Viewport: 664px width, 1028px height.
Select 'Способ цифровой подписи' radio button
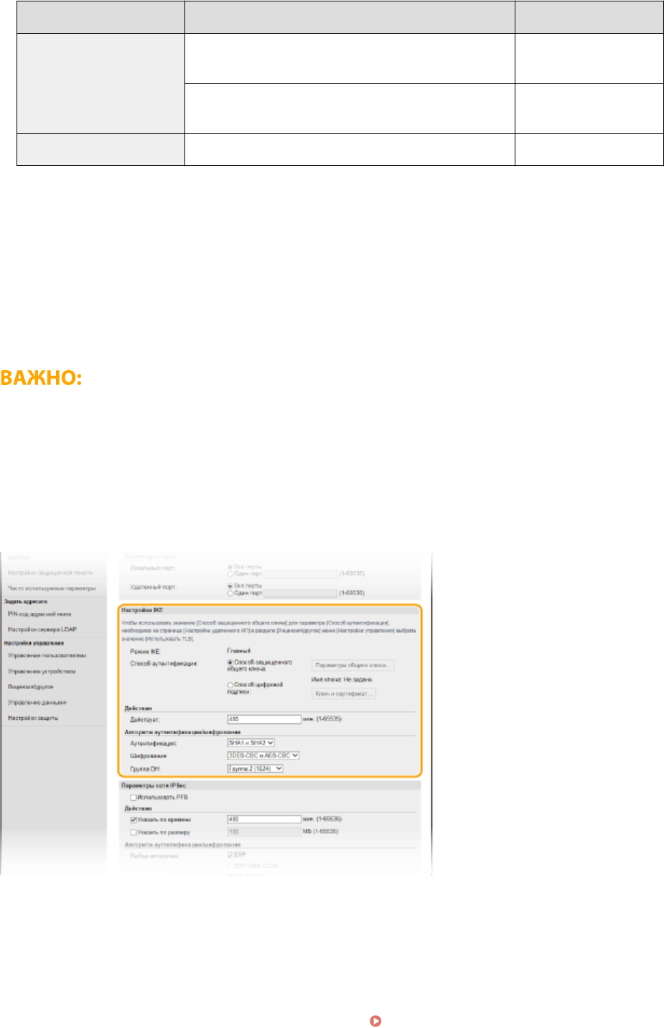click(230, 685)
